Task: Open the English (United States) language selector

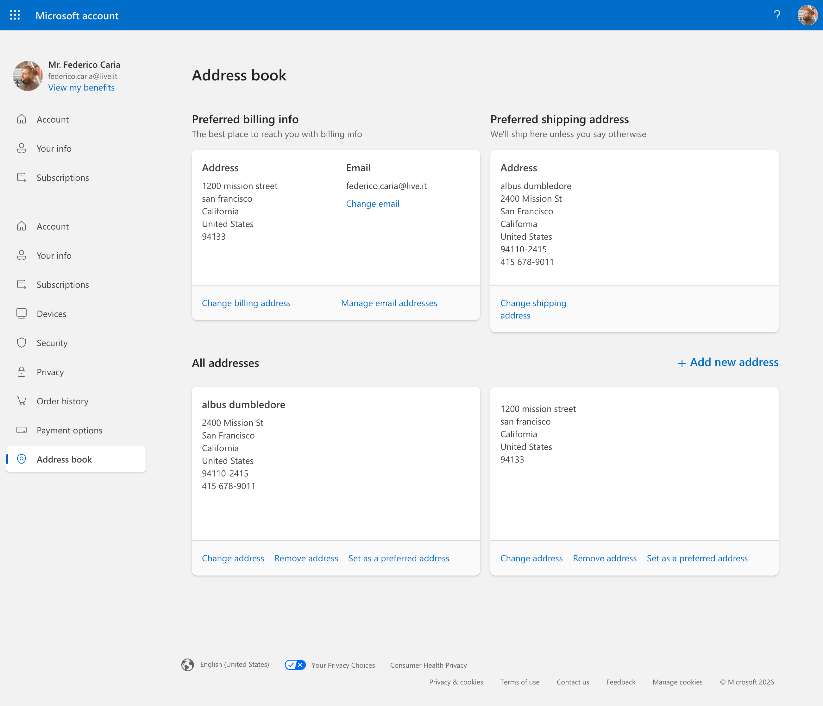Action: coord(234,664)
